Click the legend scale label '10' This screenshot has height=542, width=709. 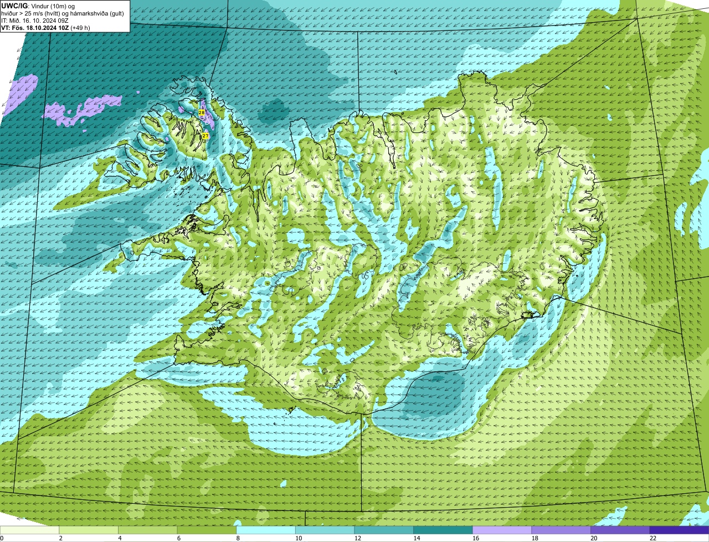click(x=299, y=538)
